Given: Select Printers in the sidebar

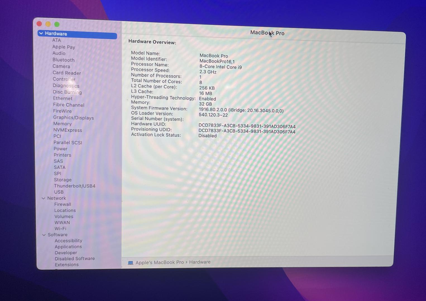Looking at the screenshot, I should click(63, 155).
